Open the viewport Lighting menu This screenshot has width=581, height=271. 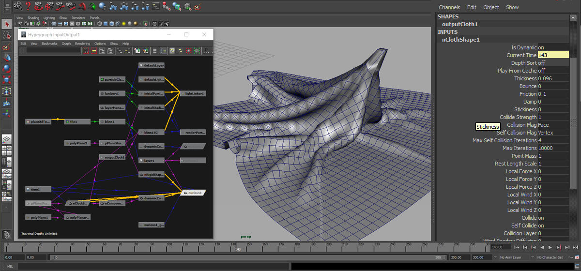[49, 18]
